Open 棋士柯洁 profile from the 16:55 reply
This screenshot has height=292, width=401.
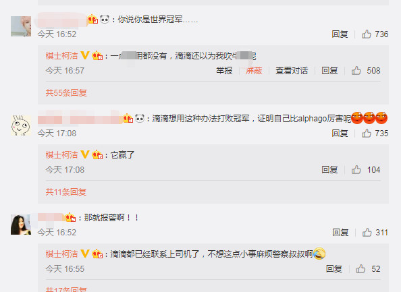coord(61,254)
